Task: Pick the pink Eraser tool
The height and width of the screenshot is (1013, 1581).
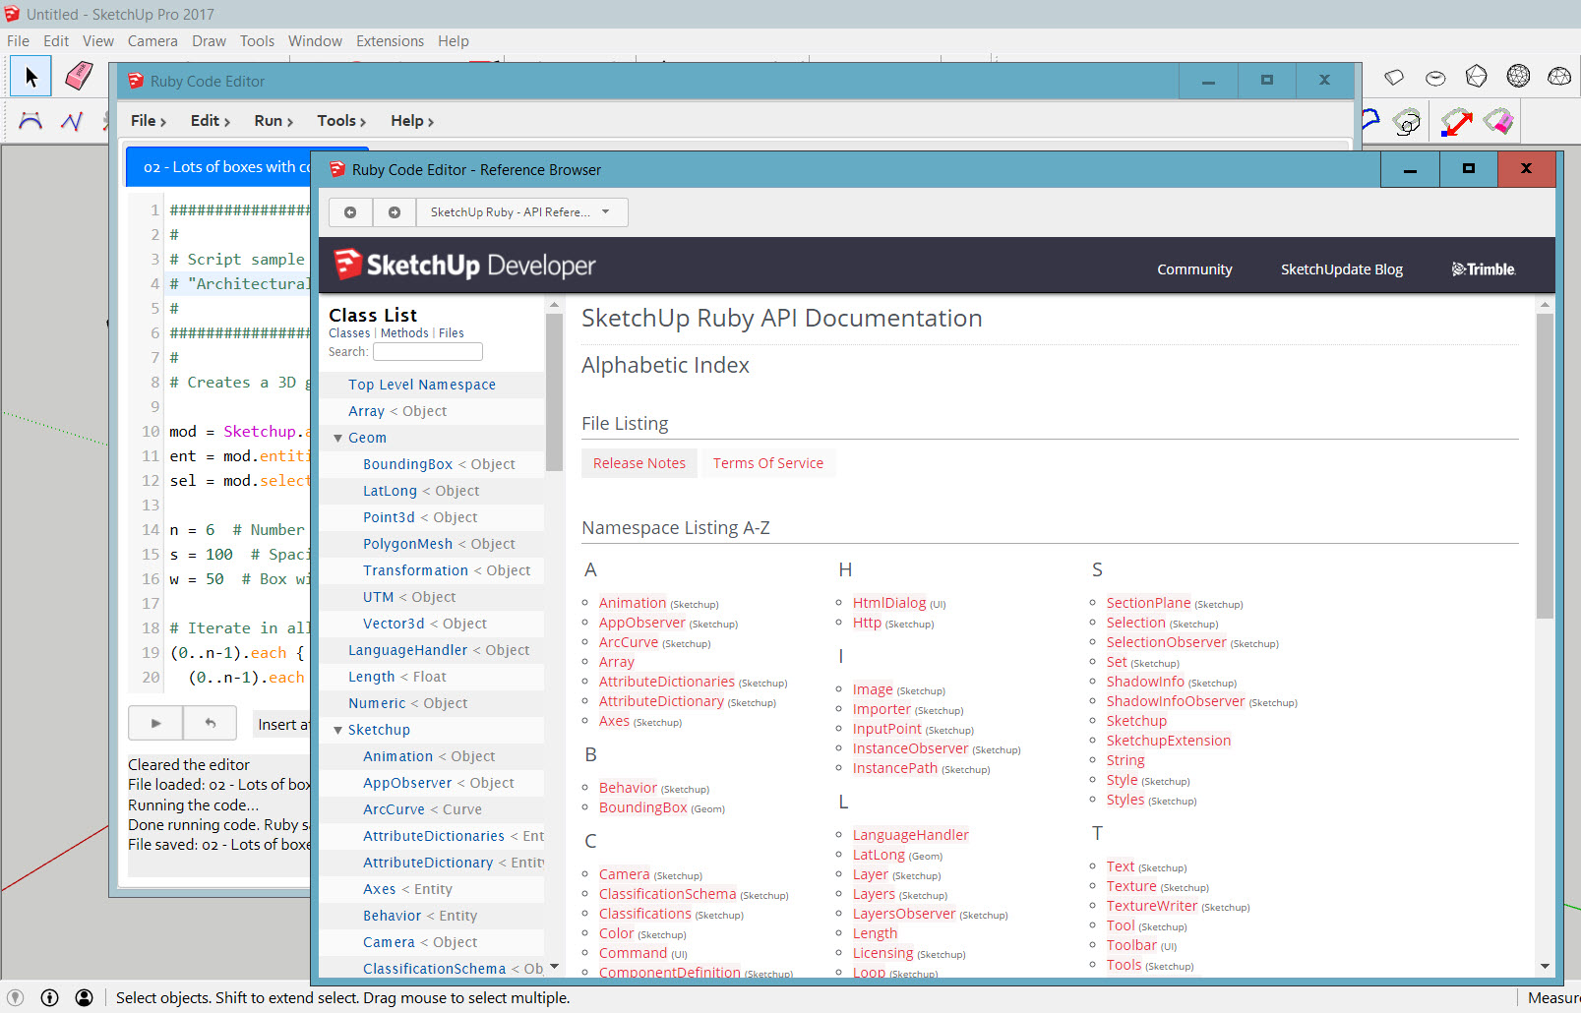Action: click(x=79, y=77)
